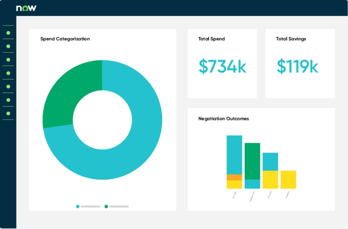Open the Total Savings $119k card
This screenshot has height=229, width=348.
pyautogui.click(x=300, y=63)
